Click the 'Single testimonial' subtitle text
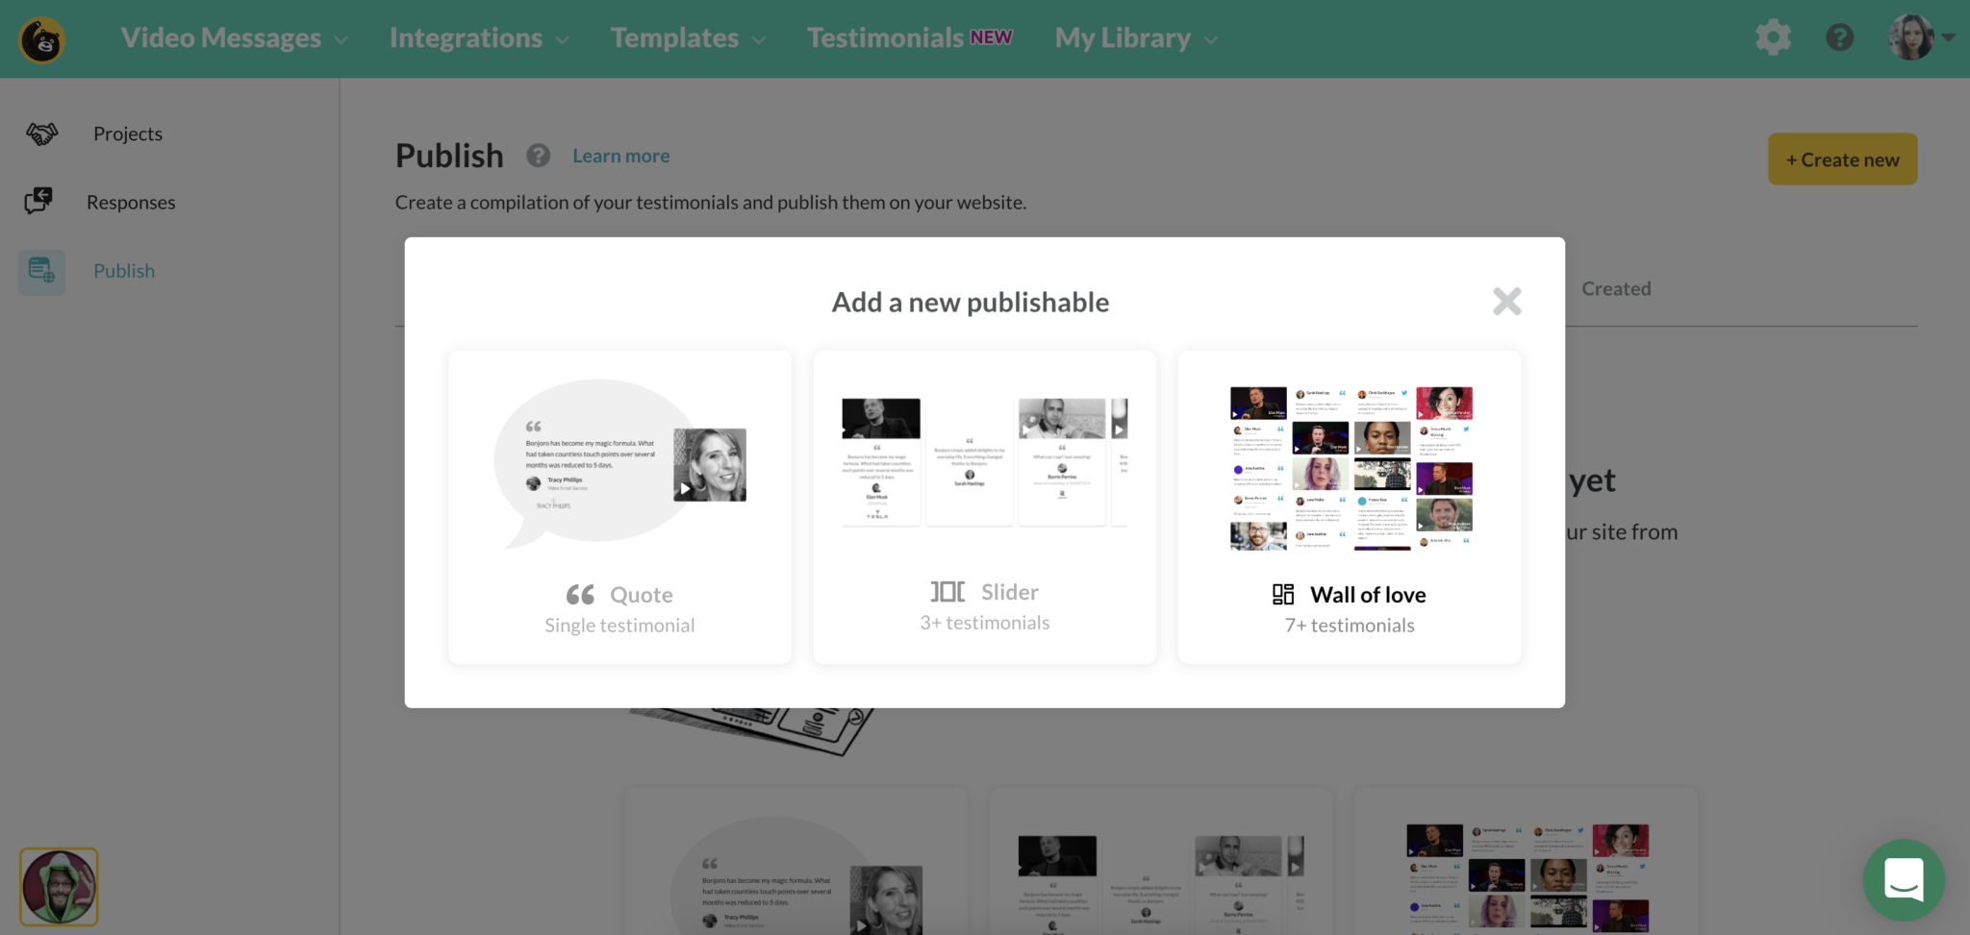The height and width of the screenshot is (935, 1970). point(619,626)
